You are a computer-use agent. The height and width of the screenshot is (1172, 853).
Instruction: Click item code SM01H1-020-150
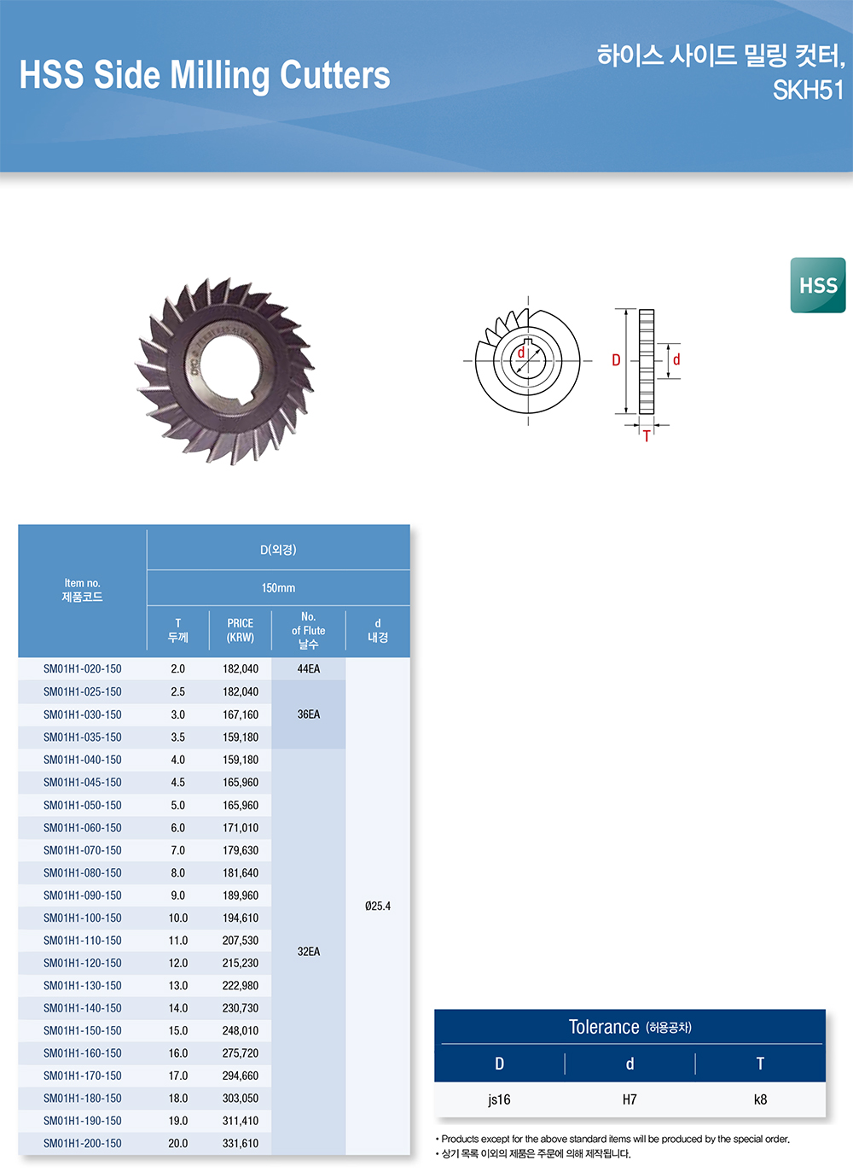click(82, 669)
